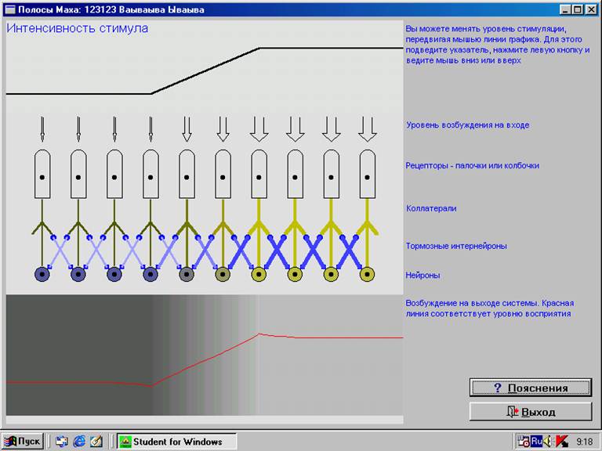
Task: Minimize the Полосы Маха window
Action: [564, 9]
